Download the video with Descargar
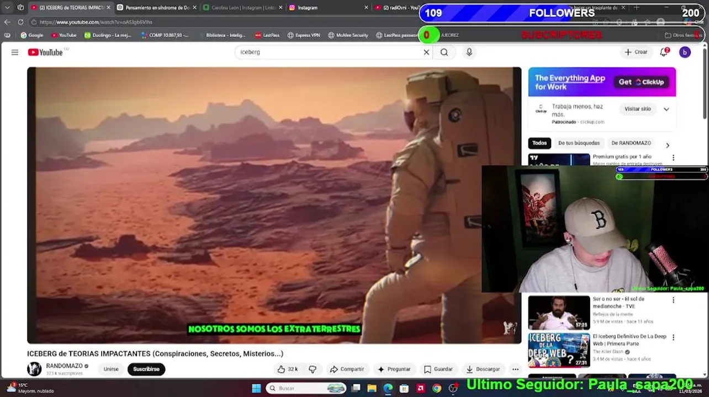Image resolution: width=709 pixels, height=397 pixels. pos(483,369)
